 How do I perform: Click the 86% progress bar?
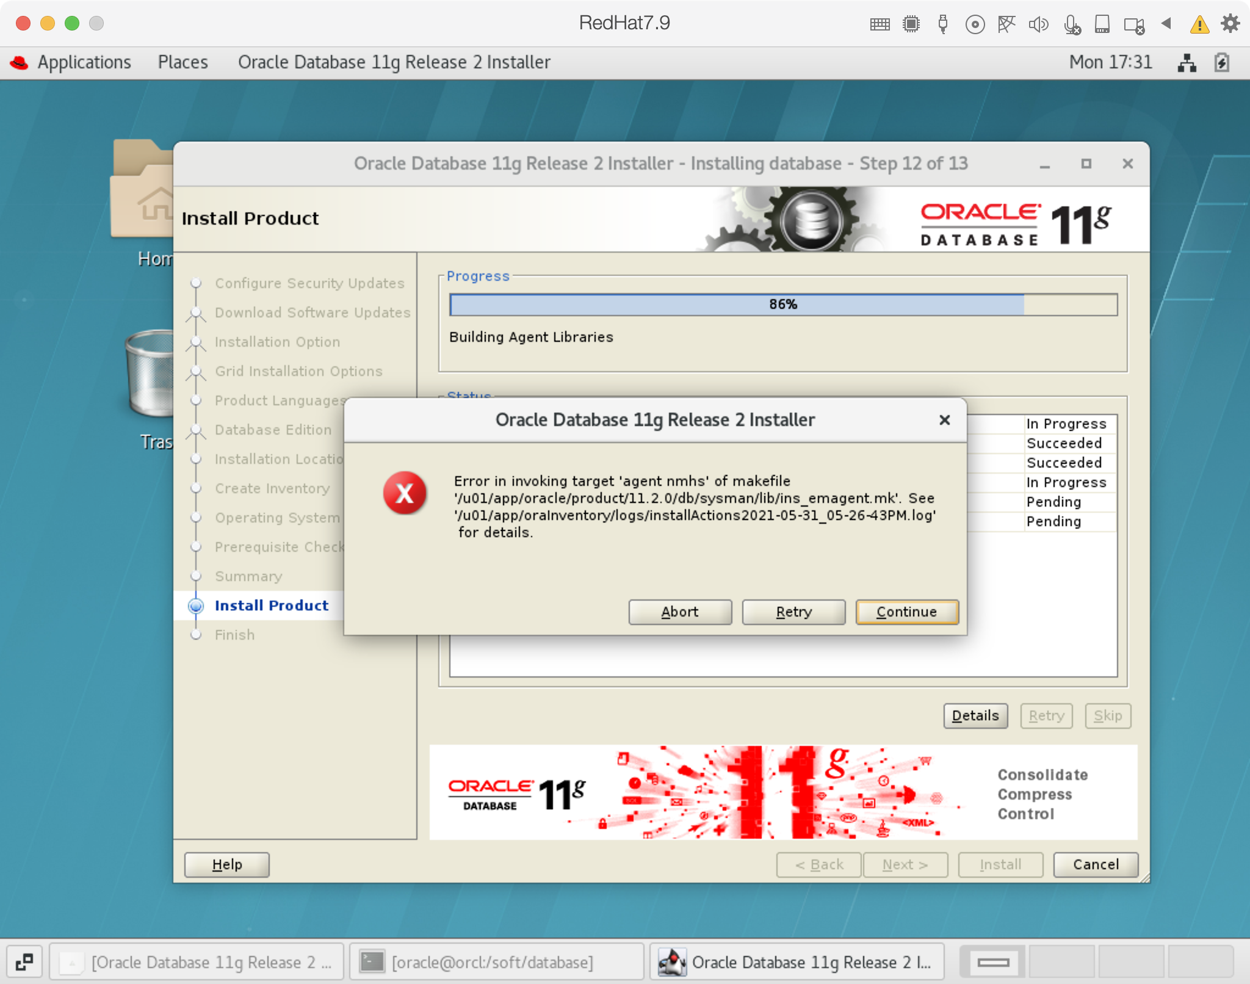click(782, 305)
